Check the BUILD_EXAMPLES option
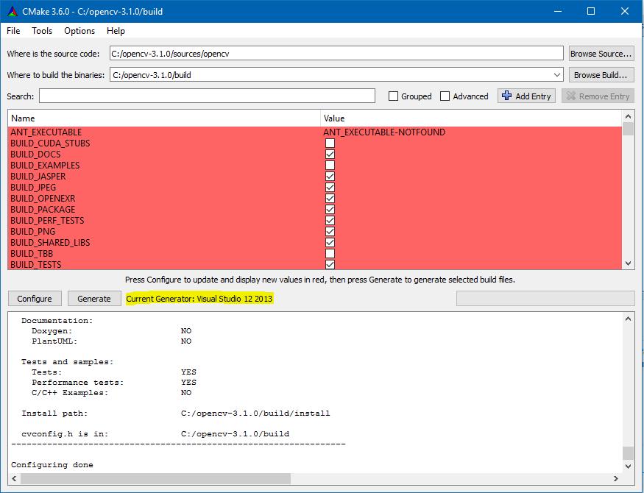Image resolution: width=644 pixels, height=493 pixels. point(330,166)
